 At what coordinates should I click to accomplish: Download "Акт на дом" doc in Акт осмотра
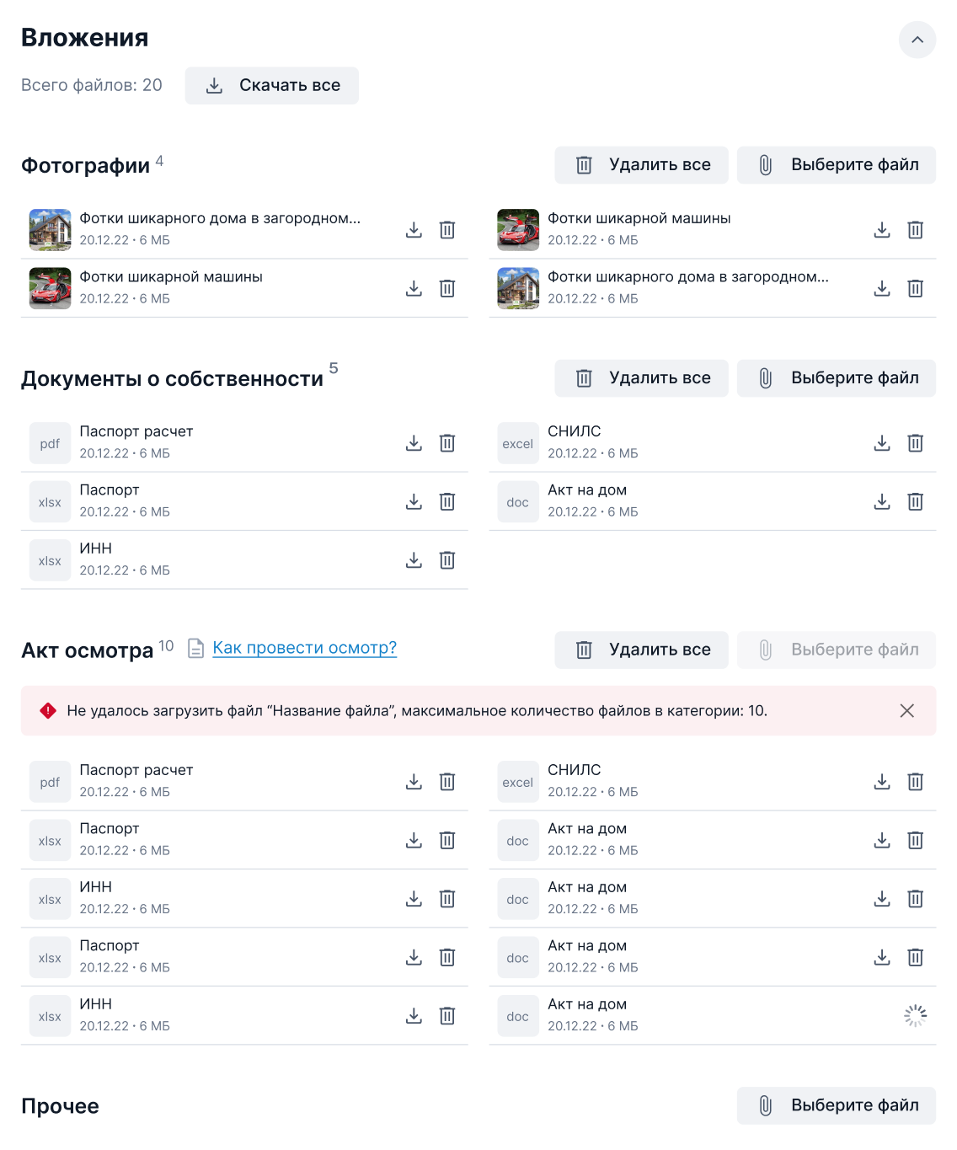pyautogui.click(x=882, y=839)
